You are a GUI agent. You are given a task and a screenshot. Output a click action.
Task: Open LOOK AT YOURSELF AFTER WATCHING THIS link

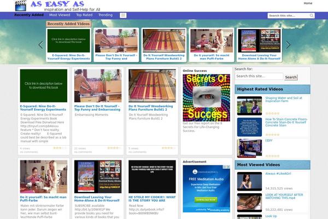pos(284,197)
